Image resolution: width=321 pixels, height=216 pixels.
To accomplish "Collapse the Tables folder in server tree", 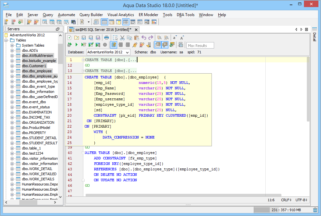I will [x=6, y=40].
